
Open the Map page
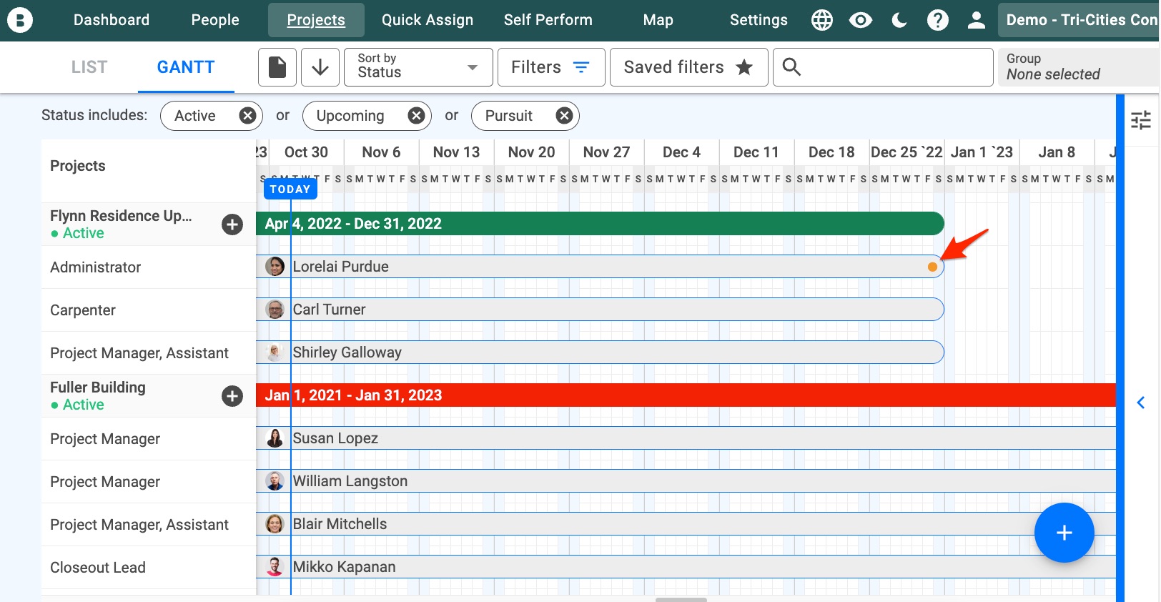point(658,20)
